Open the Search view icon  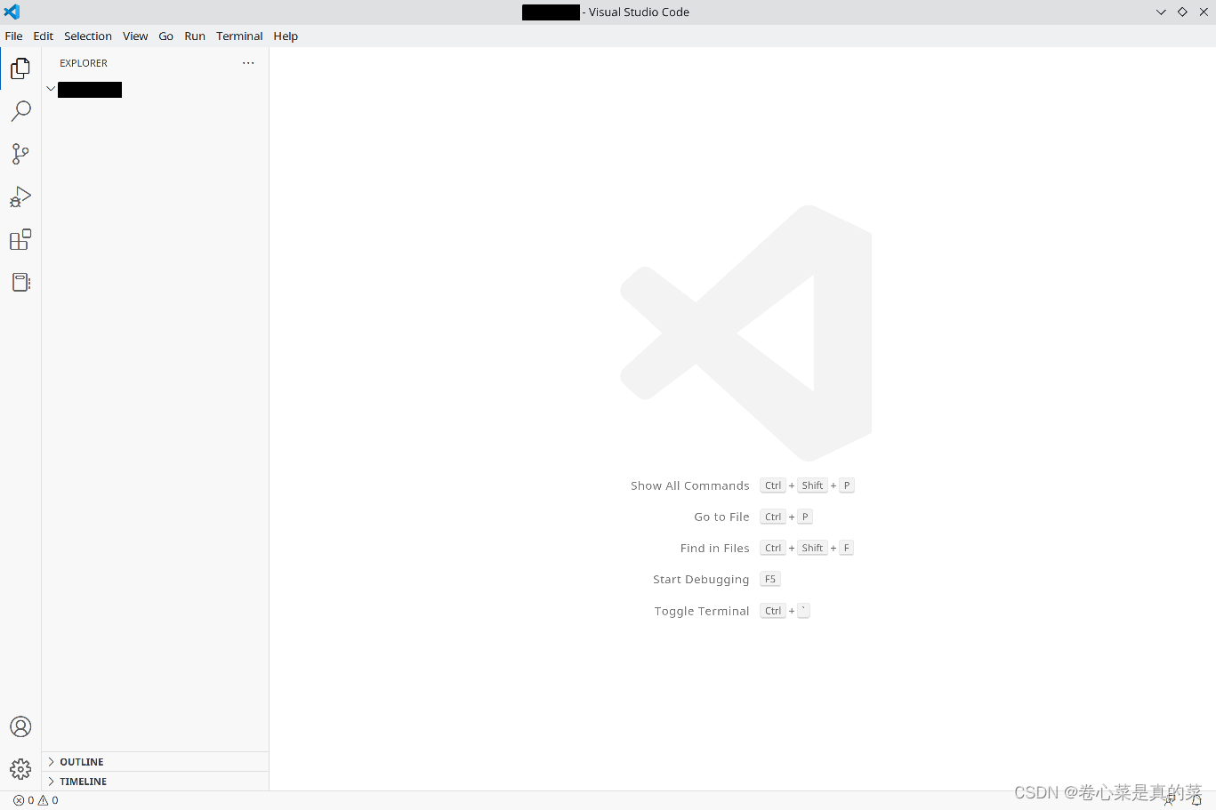pyautogui.click(x=20, y=111)
